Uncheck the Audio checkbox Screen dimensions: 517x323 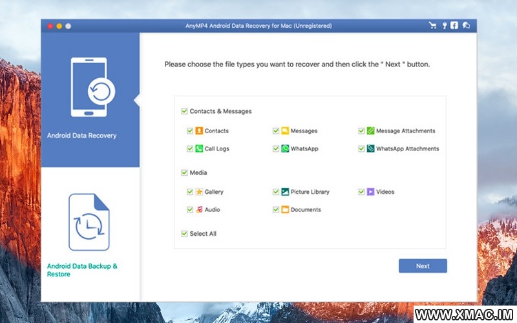[190, 209]
